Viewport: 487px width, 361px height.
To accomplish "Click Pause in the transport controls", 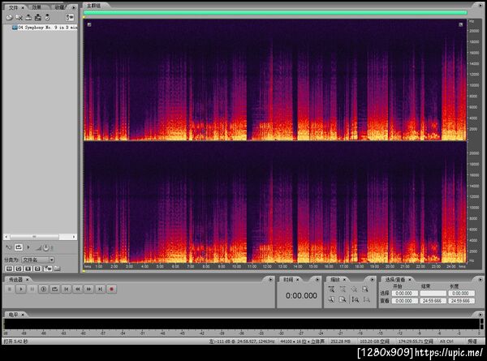I will (32, 290).
